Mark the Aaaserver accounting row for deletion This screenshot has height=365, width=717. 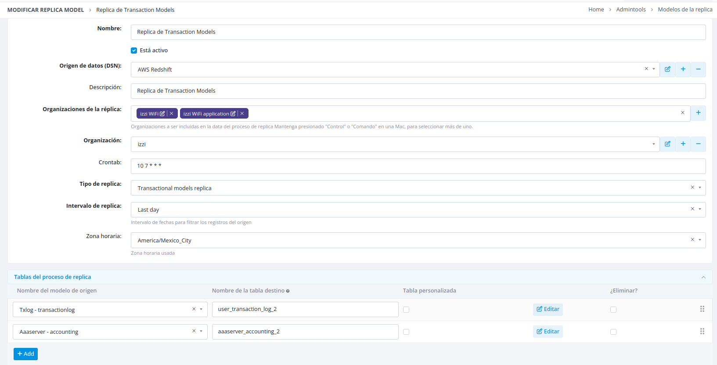(x=613, y=332)
